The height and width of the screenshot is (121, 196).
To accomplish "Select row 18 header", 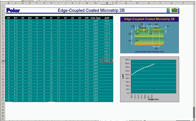I will tap(3, 61).
